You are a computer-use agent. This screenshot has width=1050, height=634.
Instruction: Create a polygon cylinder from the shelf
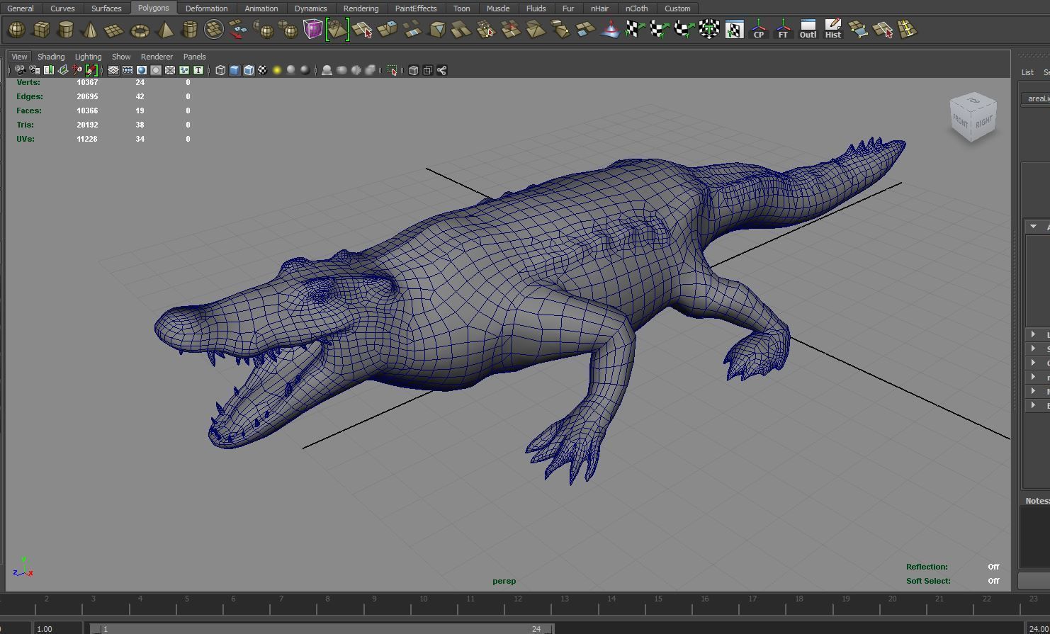pyautogui.click(x=66, y=30)
